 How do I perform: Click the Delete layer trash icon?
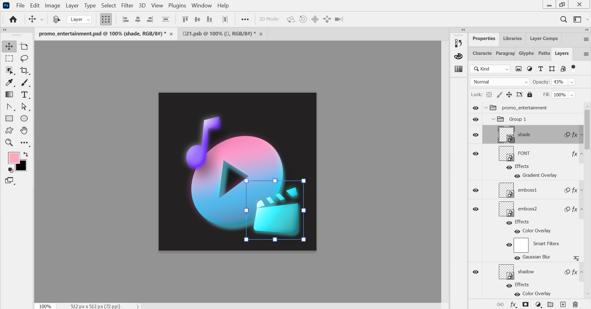(x=575, y=304)
